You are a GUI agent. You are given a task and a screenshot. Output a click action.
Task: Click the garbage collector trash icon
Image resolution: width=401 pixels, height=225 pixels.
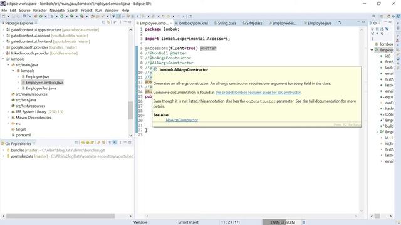[304, 222]
